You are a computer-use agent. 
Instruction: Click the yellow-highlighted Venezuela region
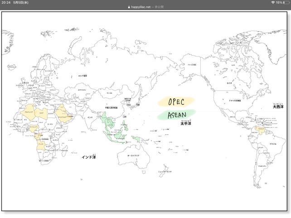tap(260, 129)
